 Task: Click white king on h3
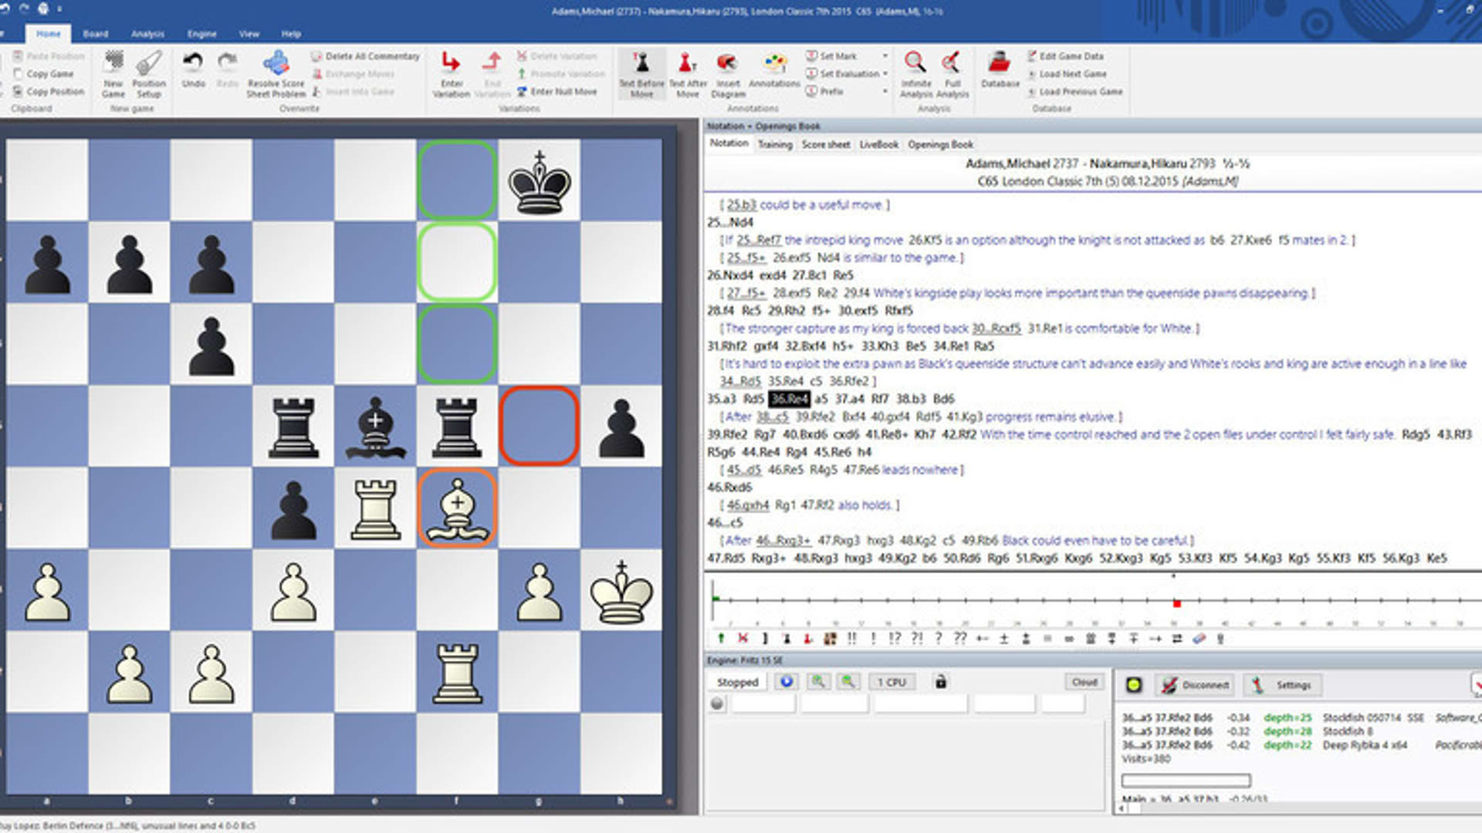tap(621, 591)
